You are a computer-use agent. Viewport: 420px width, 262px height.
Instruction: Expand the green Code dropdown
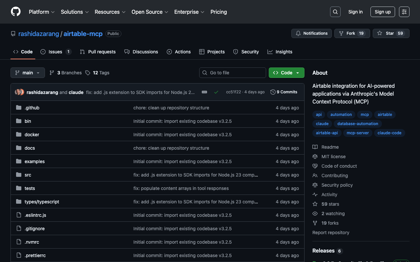(x=286, y=73)
